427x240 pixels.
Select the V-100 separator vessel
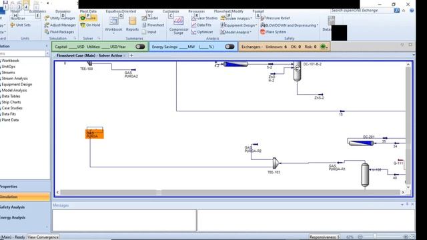[x=365, y=175]
